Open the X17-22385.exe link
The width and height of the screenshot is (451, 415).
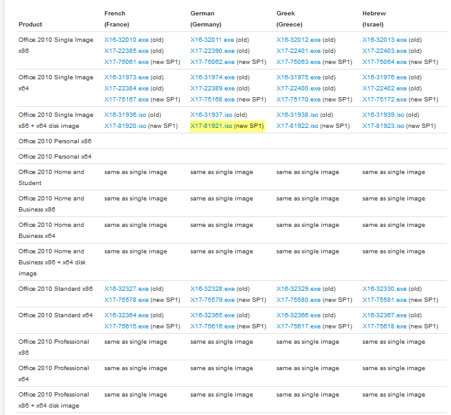(127, 51)
